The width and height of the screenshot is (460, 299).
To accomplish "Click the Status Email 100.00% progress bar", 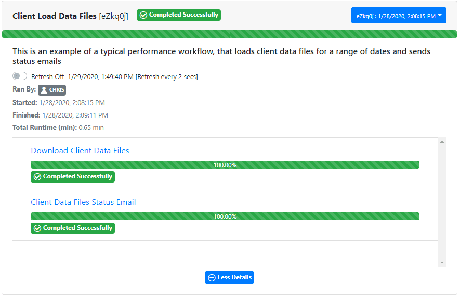I will [x=225, y=216].
